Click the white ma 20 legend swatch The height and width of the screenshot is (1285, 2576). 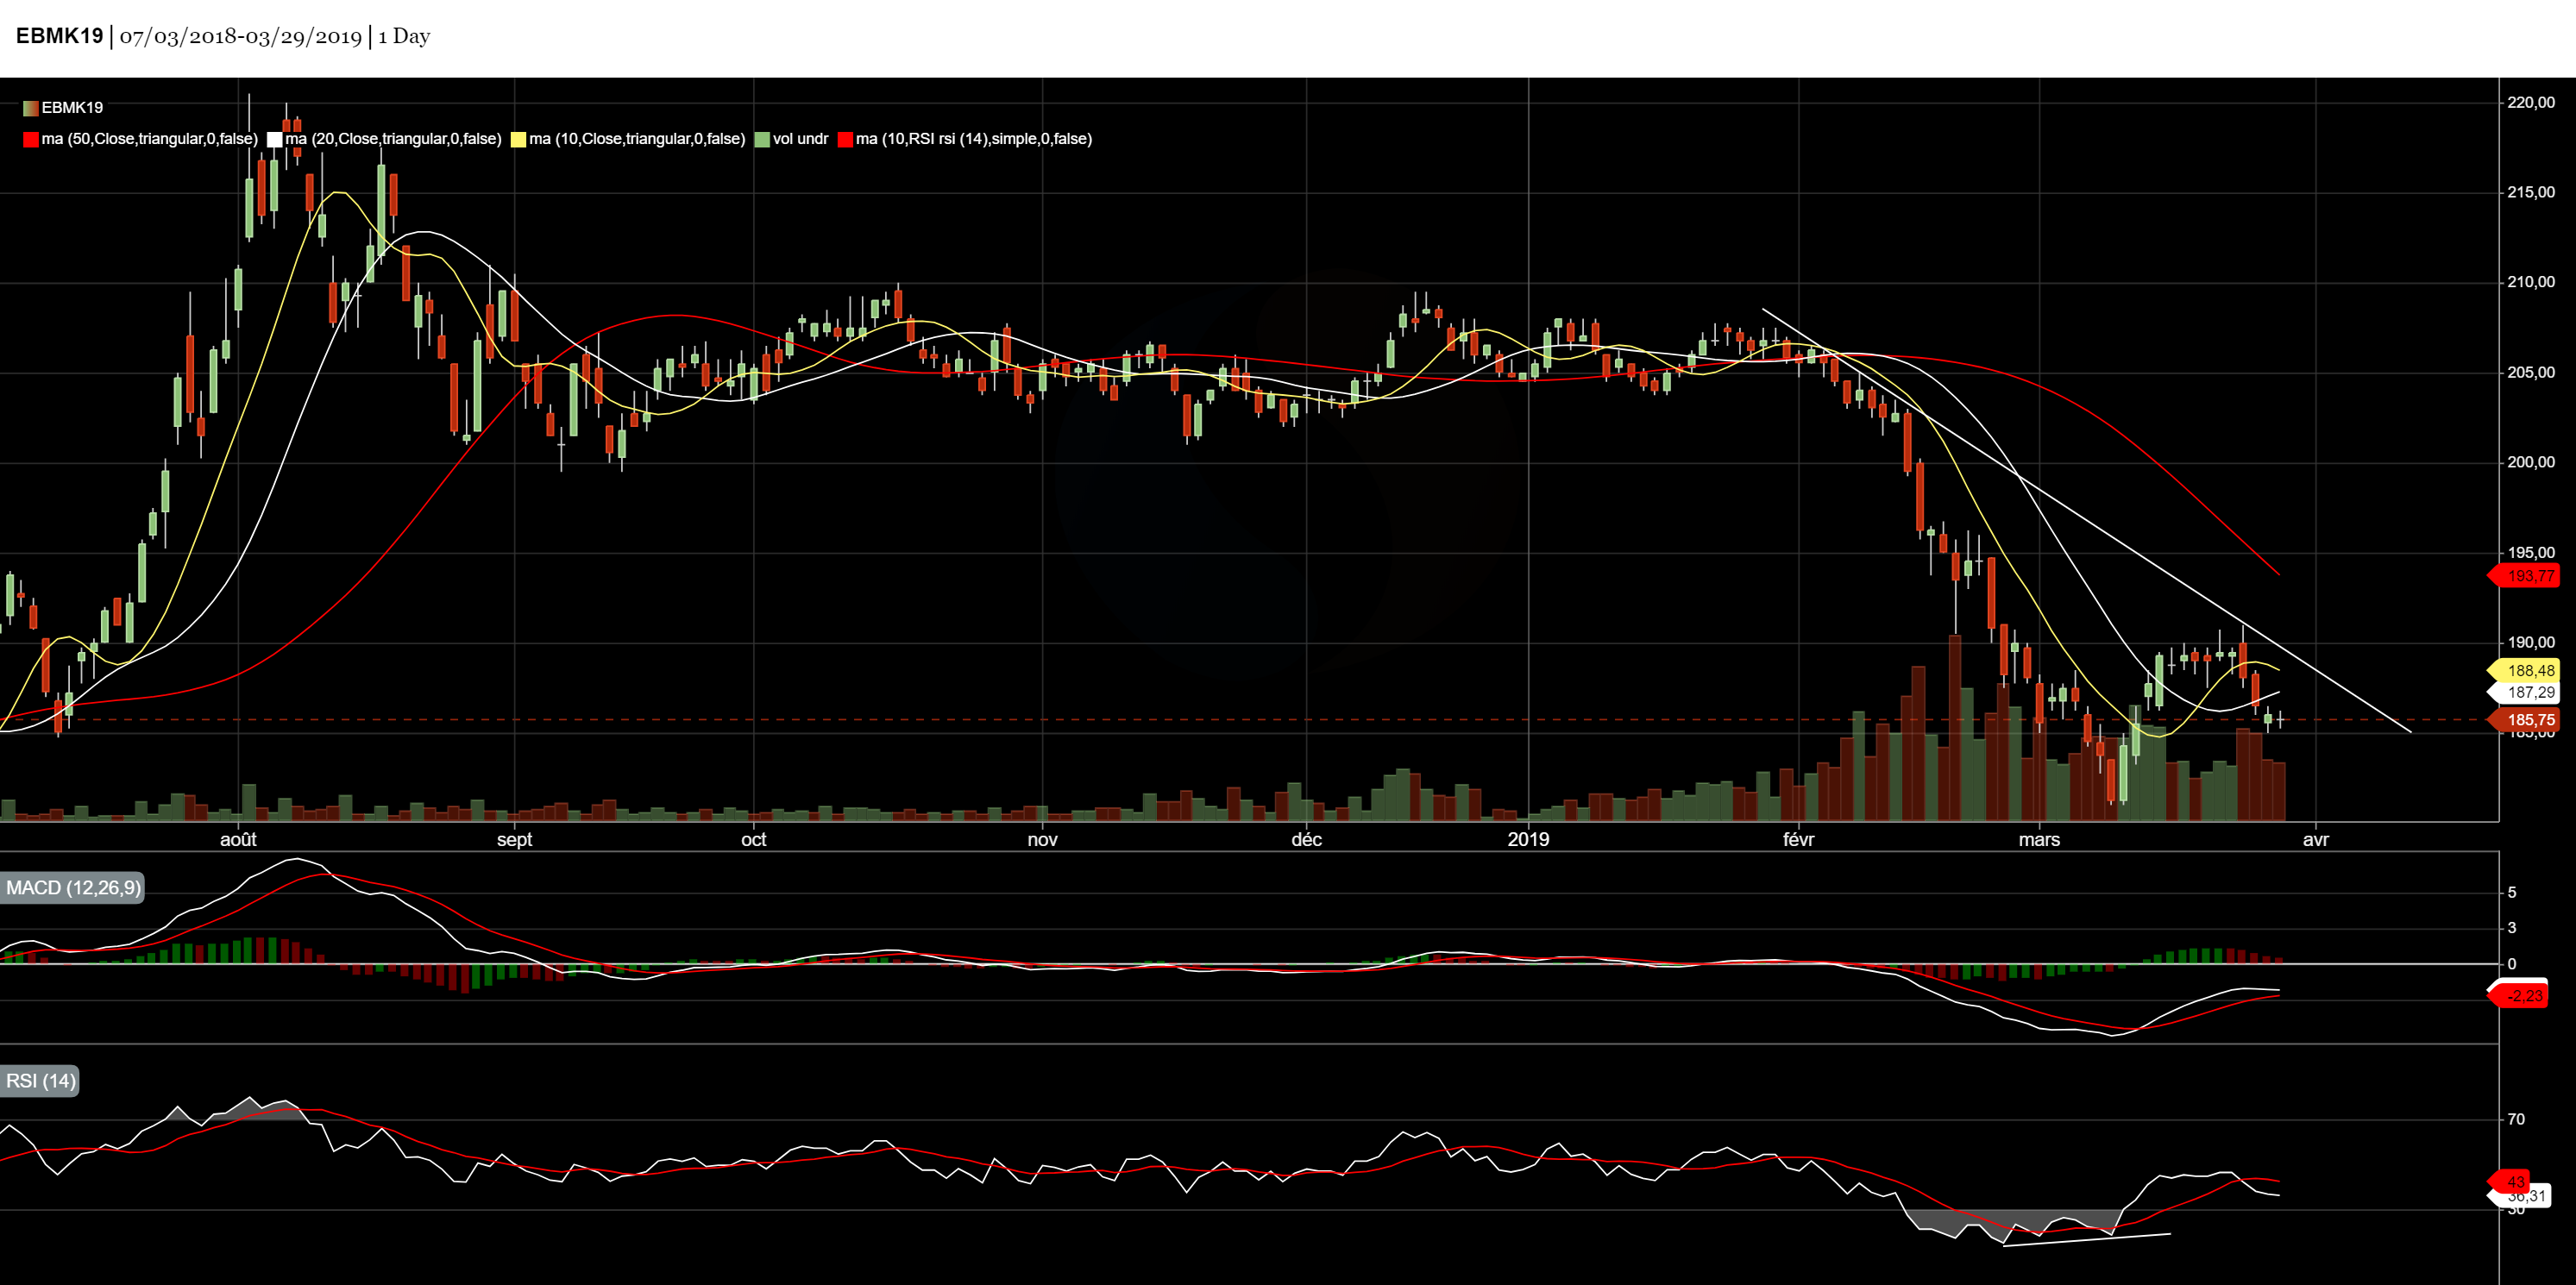(275, 139)
